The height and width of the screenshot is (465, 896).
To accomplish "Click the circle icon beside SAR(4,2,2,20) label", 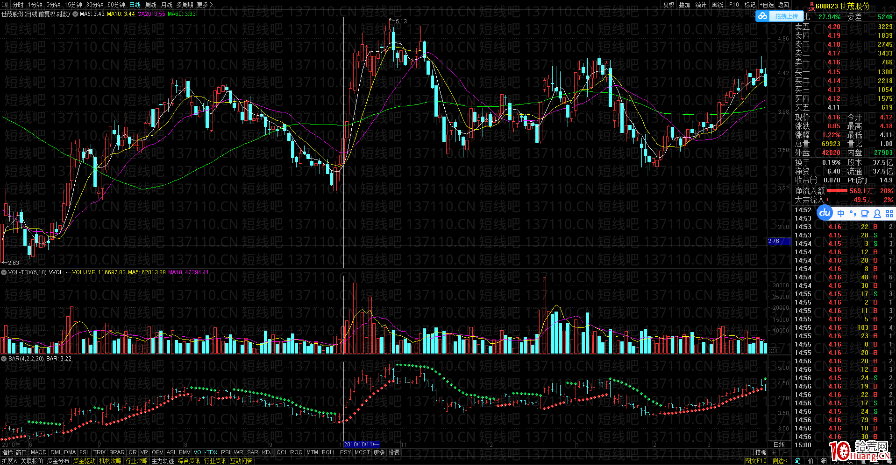I will 4,359.
